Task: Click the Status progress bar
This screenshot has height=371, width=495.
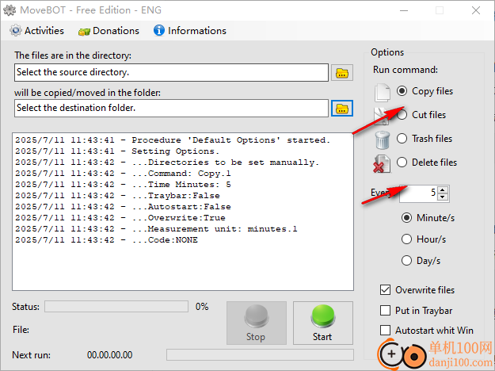Action: pyautogui.click(x=116, y=307)
